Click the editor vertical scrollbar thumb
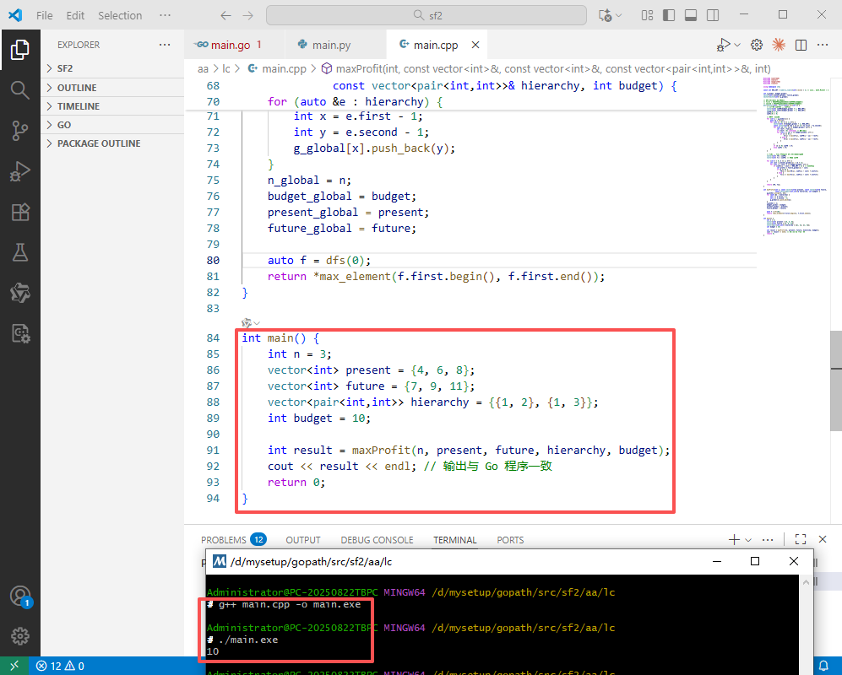 [836, 381]
